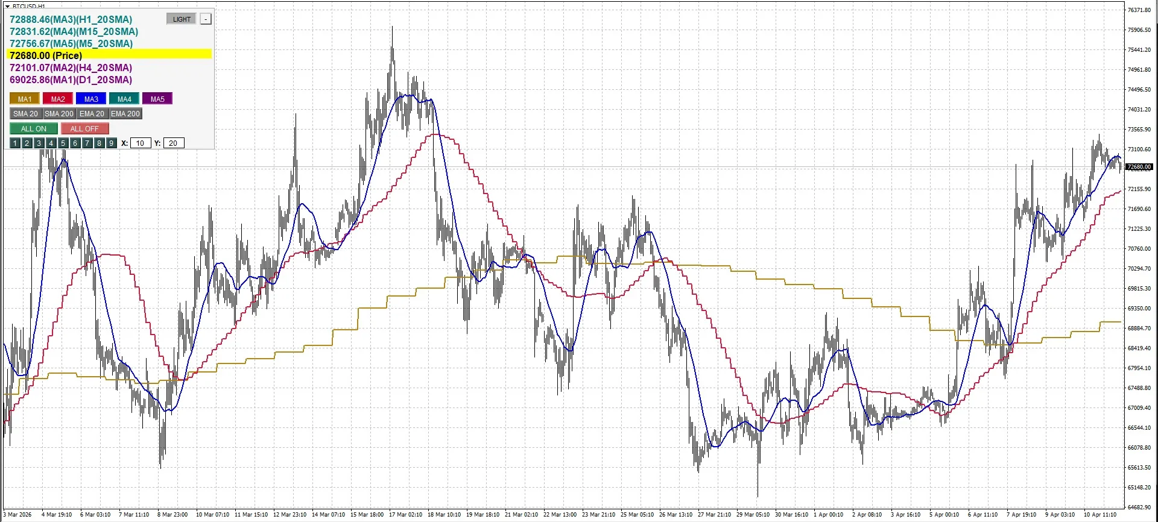Click the Y offset input field

point(174,143)
